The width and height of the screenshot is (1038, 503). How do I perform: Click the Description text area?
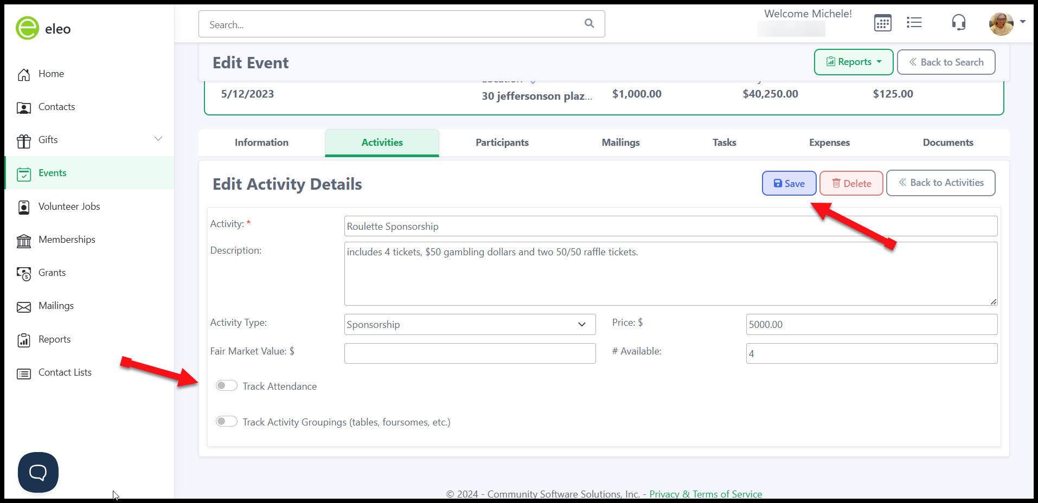671,274
